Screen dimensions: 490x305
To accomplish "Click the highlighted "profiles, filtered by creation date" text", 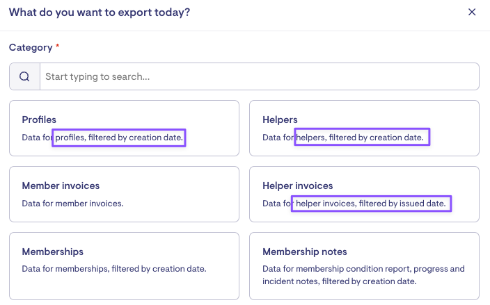I will 120,138.
